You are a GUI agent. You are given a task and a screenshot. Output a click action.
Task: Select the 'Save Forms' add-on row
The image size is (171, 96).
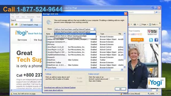[84, 67]
